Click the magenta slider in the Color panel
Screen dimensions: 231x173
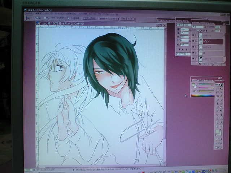(206, 88)
